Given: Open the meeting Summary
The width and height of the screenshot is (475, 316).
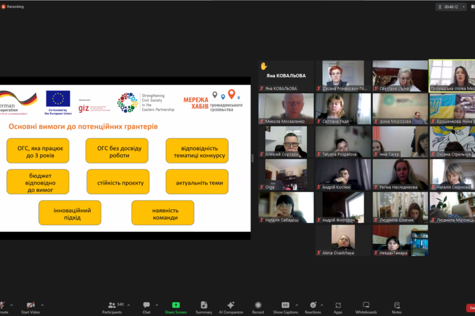Looking at the screenshot, I should 204,308.
